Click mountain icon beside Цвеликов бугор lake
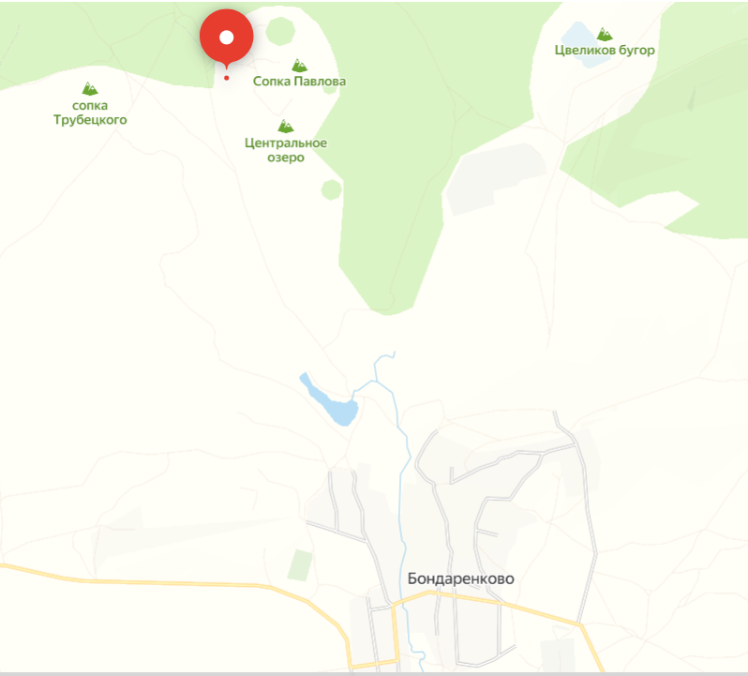 pos(605,34)
